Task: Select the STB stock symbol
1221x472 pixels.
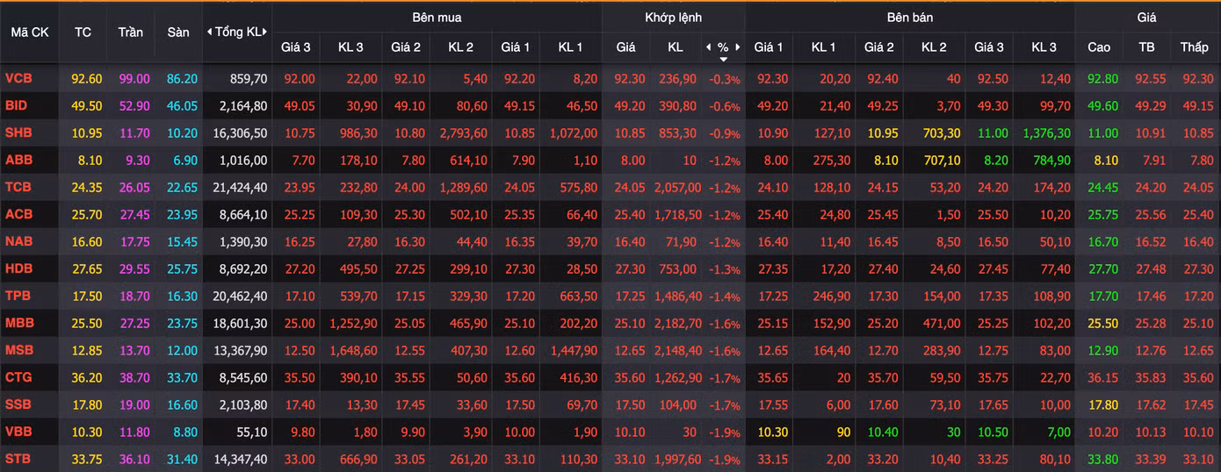Action: (x=18, y=459)
